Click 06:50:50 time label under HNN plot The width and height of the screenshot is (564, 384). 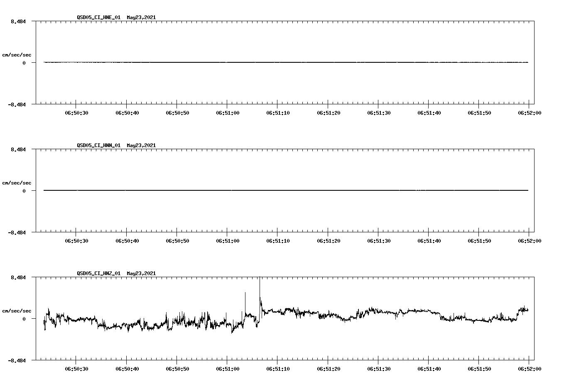[177, 241]
